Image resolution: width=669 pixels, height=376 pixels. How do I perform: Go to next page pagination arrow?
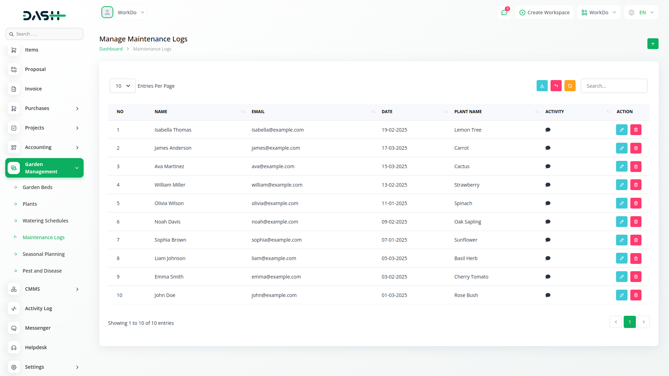[644, 322]
